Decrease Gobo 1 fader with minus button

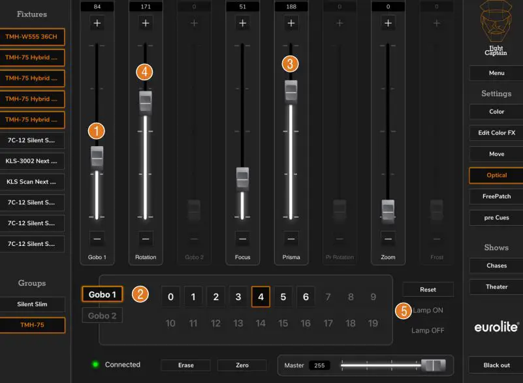pos(97,239)
